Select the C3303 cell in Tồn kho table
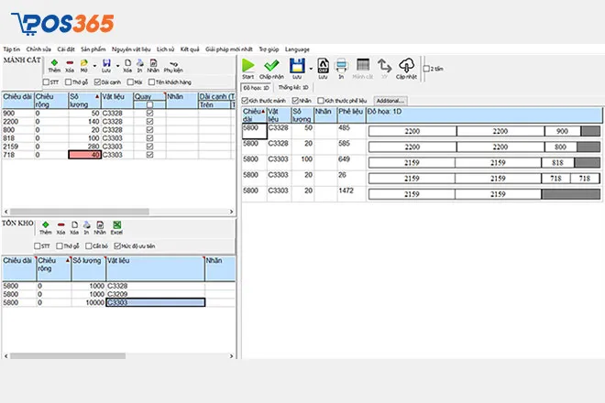Viewport: 605px width, 403px height. pyautogui.click(x=154, y=302)
